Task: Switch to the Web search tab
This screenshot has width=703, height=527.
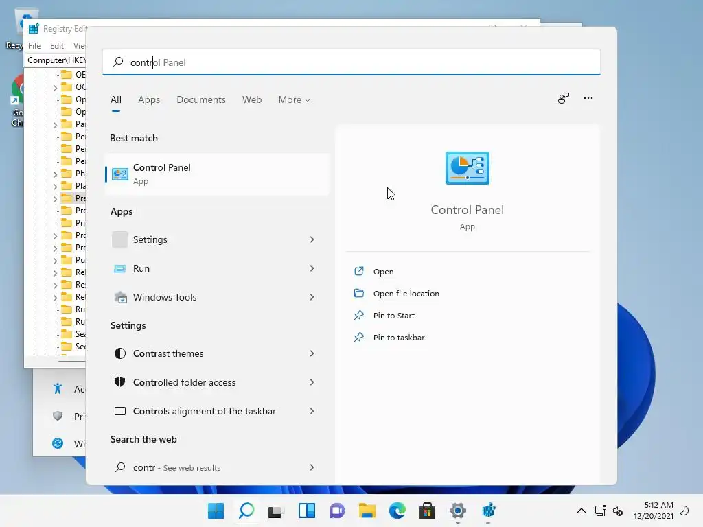Action: [x=252, y=100]
